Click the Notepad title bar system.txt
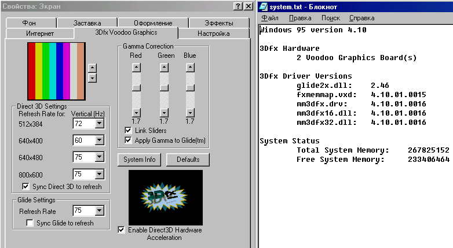 (355, 6)
